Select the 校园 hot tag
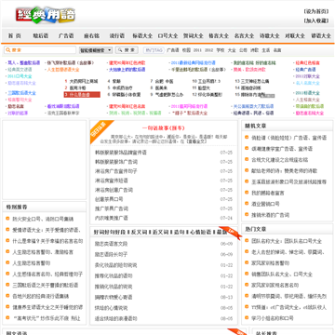335x335 pixels. click(x=186, y=50)
